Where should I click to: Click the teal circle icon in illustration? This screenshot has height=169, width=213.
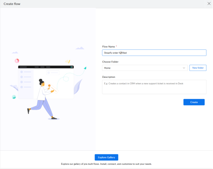coord(14,97)
